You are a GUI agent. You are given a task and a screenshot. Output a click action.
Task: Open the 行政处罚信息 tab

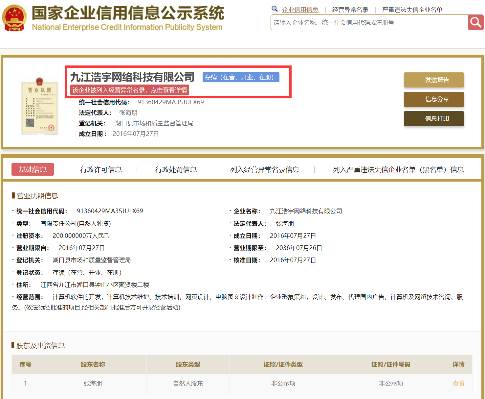click(176, 169)
